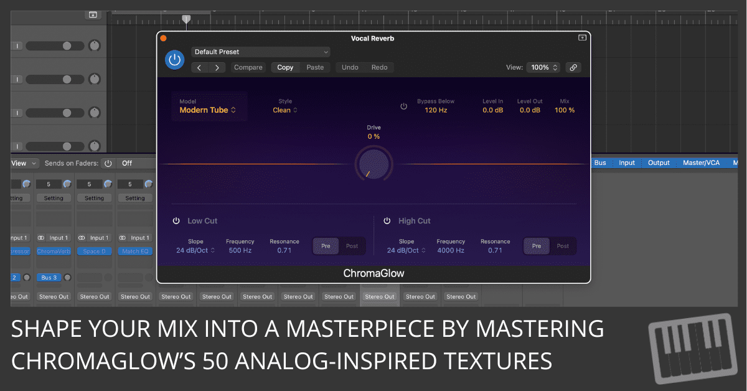Click the Sends on Faders power icon
Image resolution: width=747 pixels, height=391 pixels.
[108, 163]
